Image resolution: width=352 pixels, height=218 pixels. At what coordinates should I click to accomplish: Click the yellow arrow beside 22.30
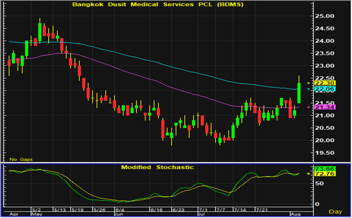coord(308,83)
